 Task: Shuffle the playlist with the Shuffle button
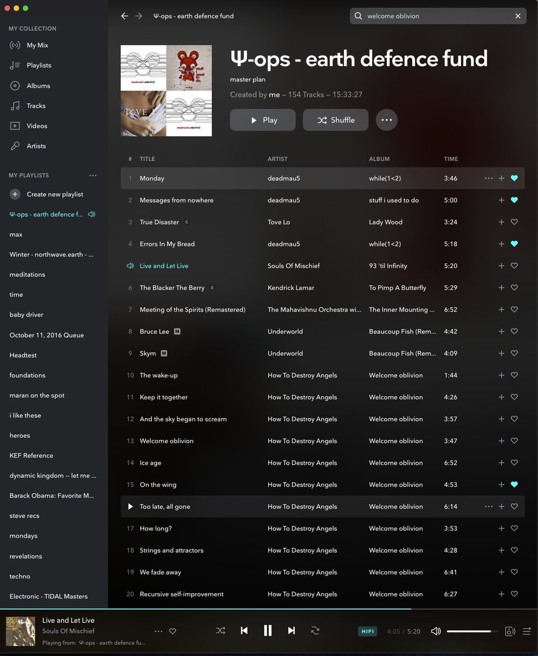tap(336, 120)
